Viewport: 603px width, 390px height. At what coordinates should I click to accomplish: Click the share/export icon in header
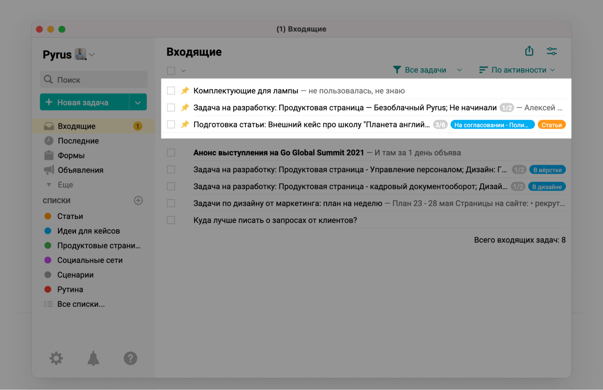[529, 51]
